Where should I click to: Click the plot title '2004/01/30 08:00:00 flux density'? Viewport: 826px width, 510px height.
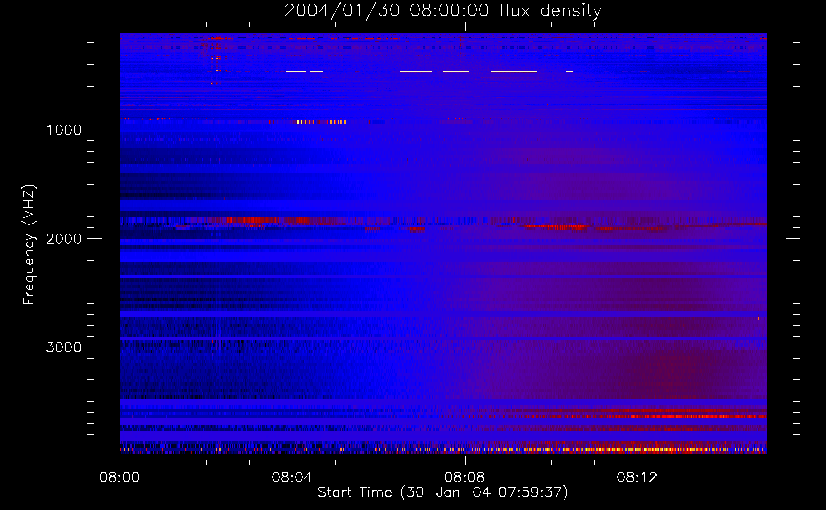click(x=443, y=11)
